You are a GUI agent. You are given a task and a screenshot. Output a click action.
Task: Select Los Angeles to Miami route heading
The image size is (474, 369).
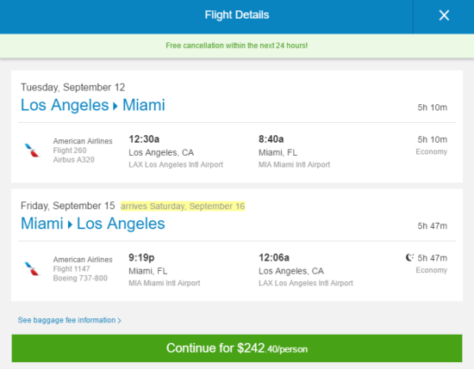(93, 105)
